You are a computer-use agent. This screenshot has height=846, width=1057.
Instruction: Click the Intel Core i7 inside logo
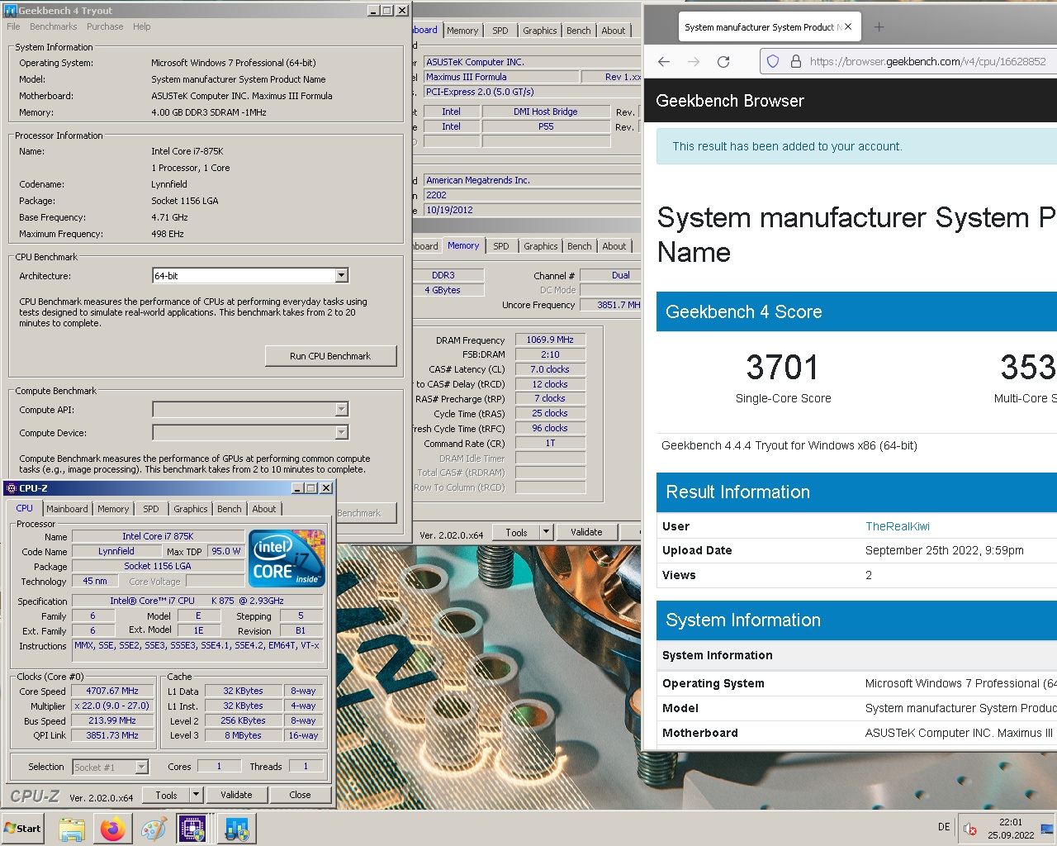[287, 558]
